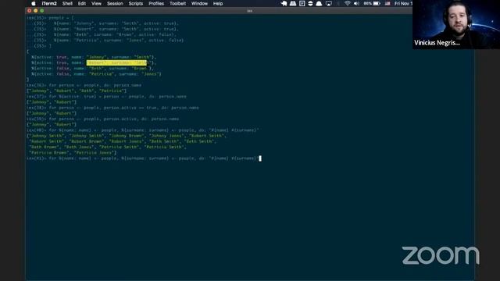Click the iex(38) "person.active == true" command
The image size is (500, 281).
coord(112,108)
